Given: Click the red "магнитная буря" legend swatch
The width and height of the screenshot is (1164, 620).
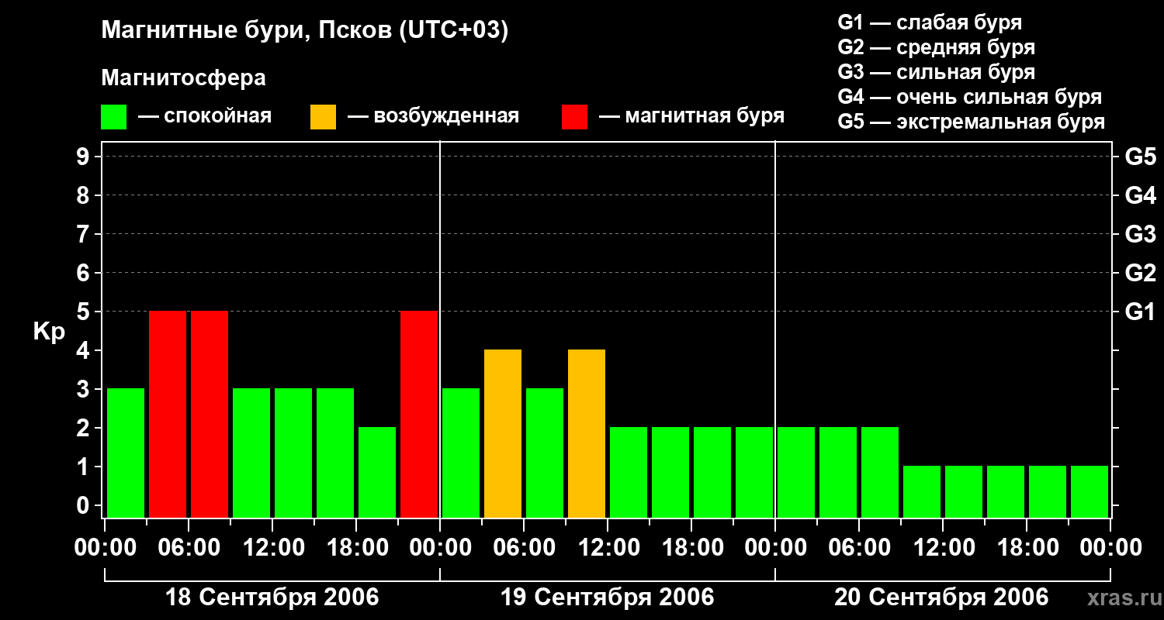Looking at the screenshot, I should coord(574,117).
